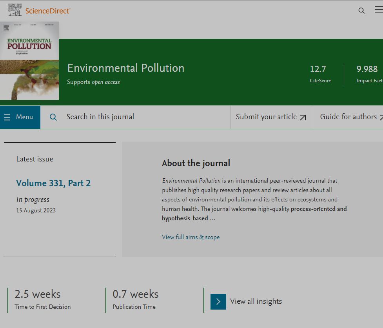Click the ScienceDirect wordmark text

click(x=47, y=11)
